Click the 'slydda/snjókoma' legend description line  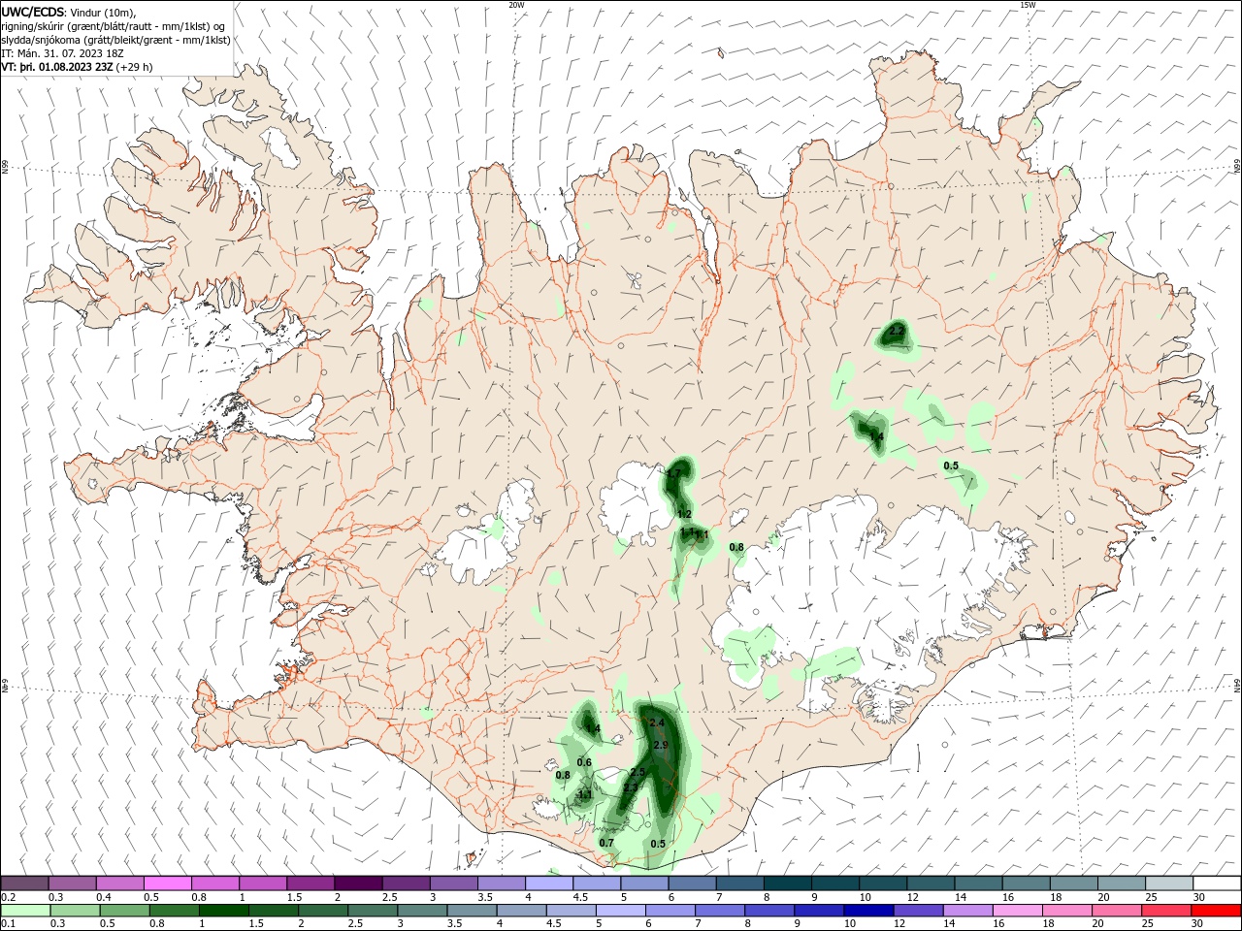click(x=115, y=40)
